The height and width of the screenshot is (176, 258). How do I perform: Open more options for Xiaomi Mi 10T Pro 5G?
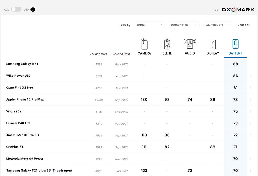click(x=250, y=135)
